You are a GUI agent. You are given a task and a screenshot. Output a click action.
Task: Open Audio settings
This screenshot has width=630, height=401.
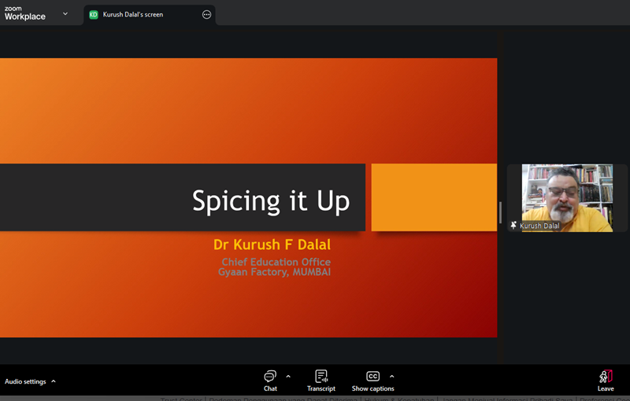point(25,381)
